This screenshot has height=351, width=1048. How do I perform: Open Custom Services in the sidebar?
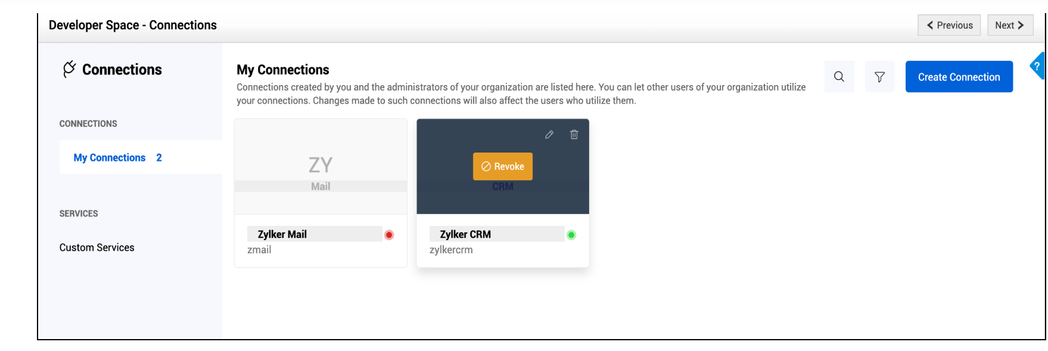pos(97,247)
